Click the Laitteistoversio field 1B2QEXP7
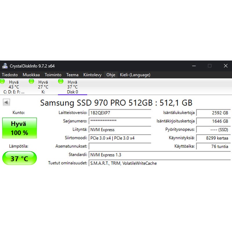The image size is (232, 228). pos(120,113)
